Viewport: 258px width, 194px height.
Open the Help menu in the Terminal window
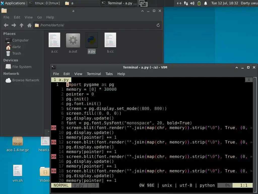click(x=121, y=74)
